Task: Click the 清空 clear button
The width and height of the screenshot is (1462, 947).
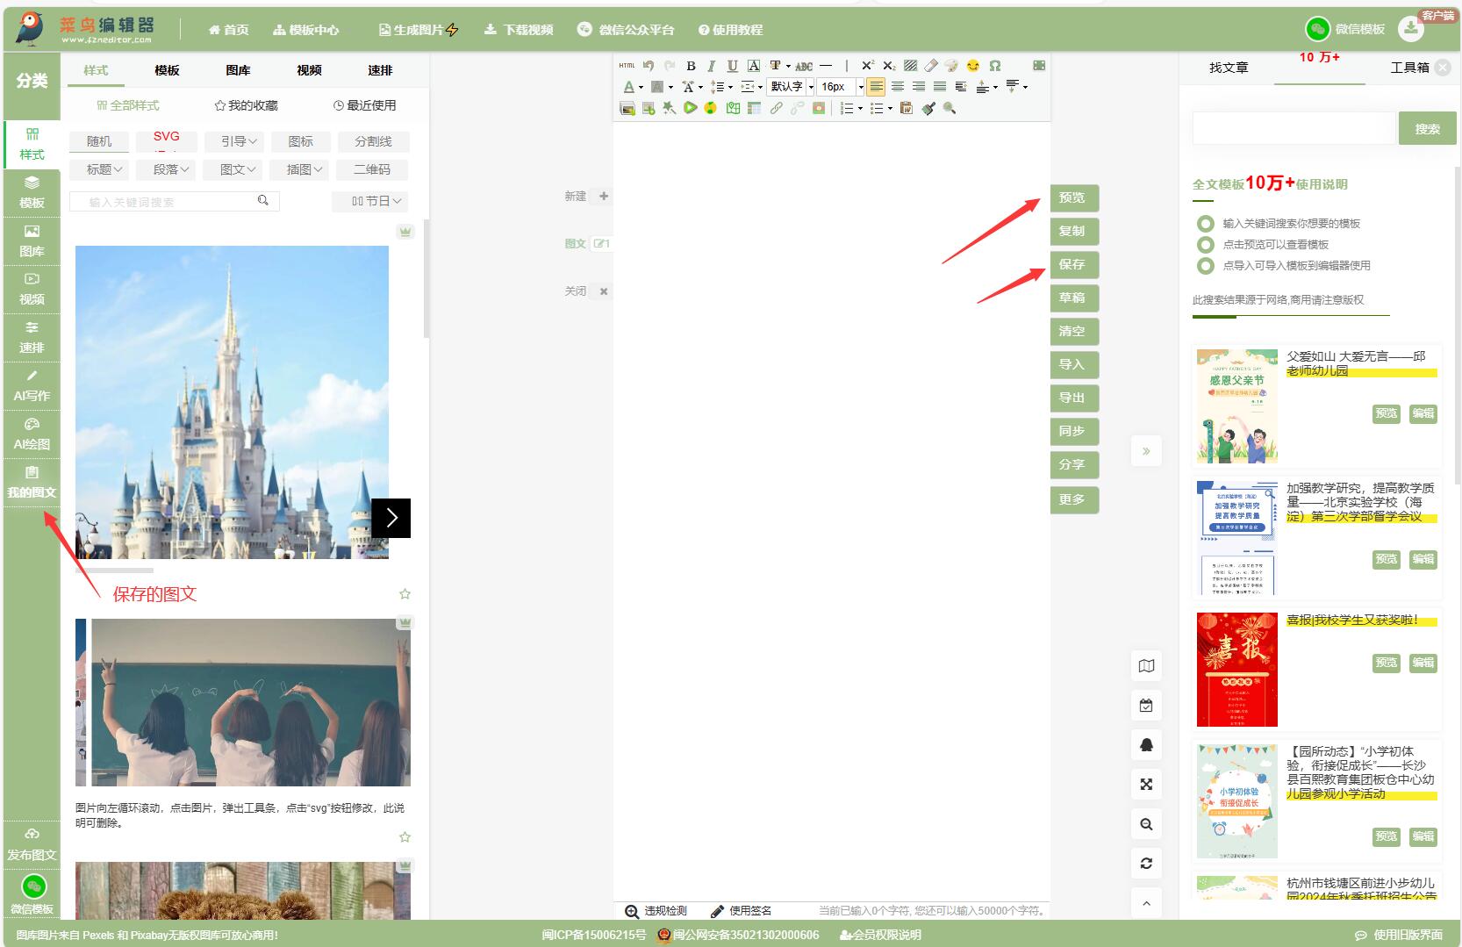Action: click(x=1074, y=331)
